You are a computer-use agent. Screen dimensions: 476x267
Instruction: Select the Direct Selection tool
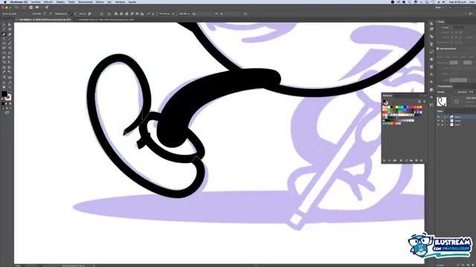[10, 25]
